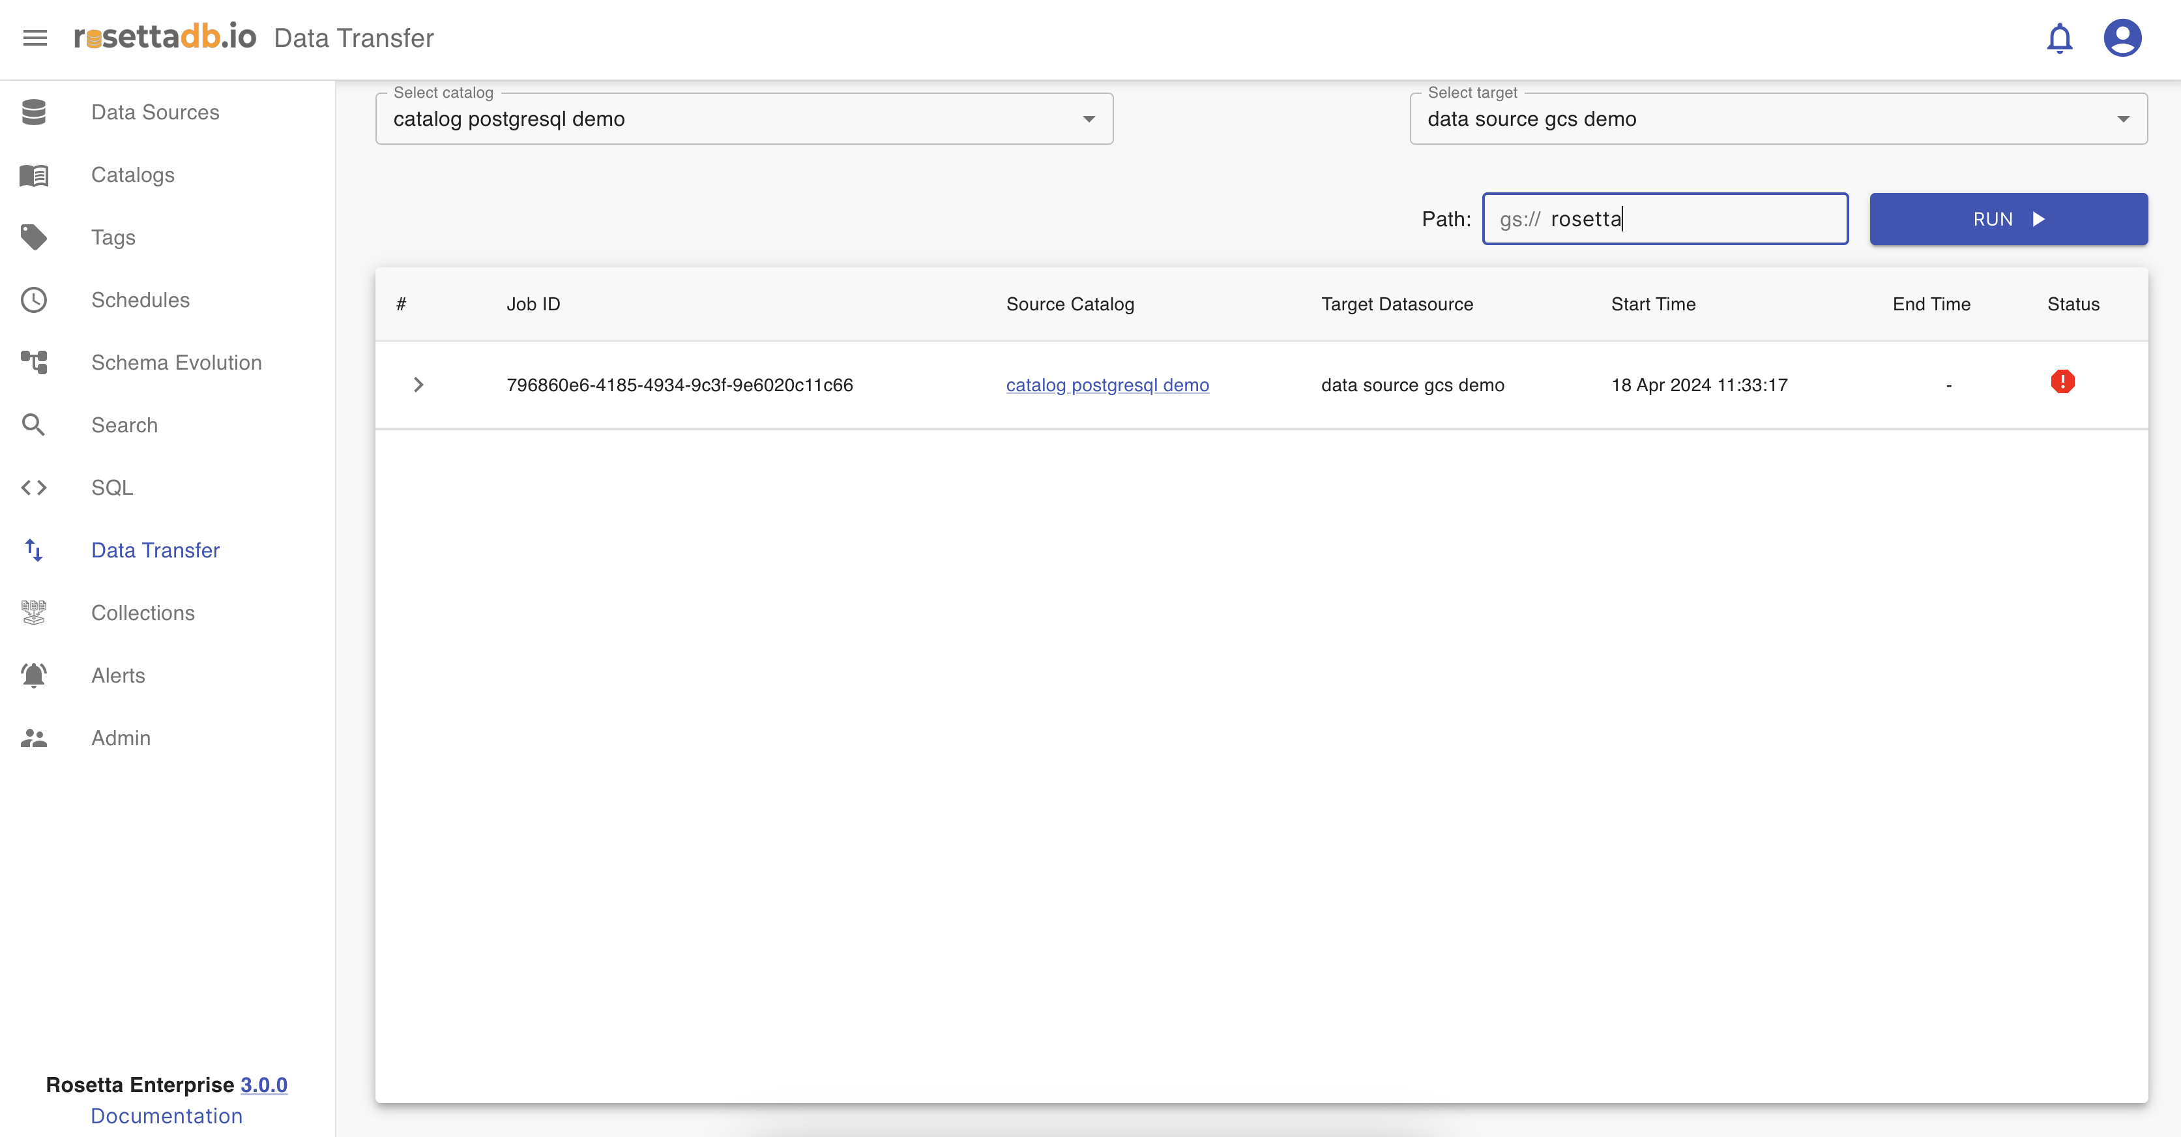Click the red error status icon

click(2062, 382)
